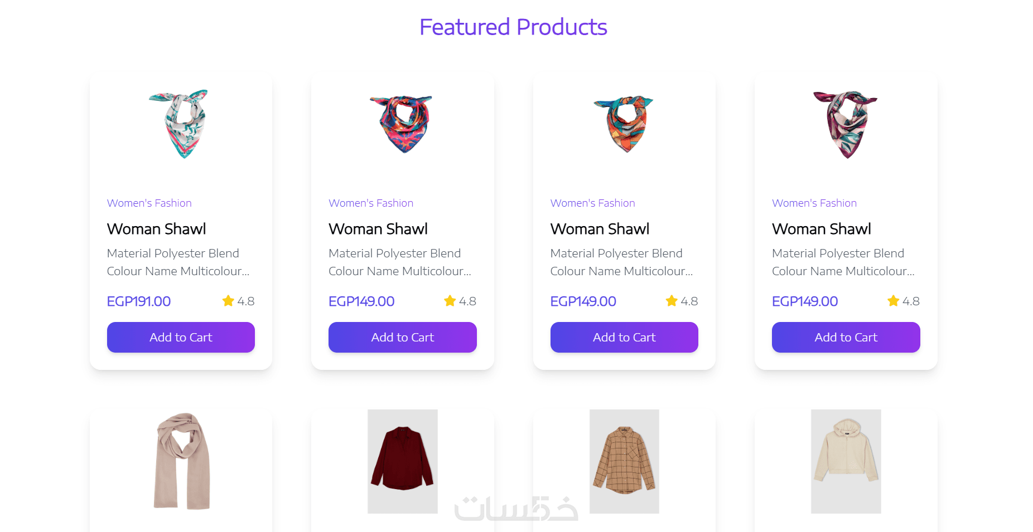Add the third Woman Shawl to cart
The height and width of the screenshot is (532, 1033).
coord(624,337)
